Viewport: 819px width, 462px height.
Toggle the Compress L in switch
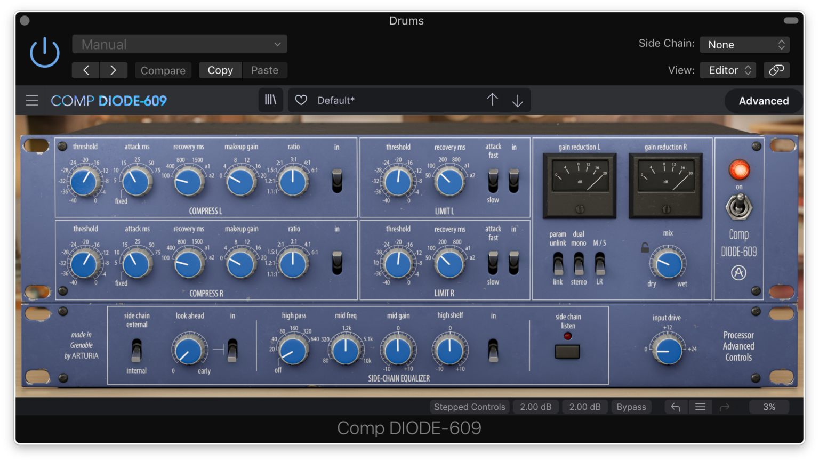[337, 181]
